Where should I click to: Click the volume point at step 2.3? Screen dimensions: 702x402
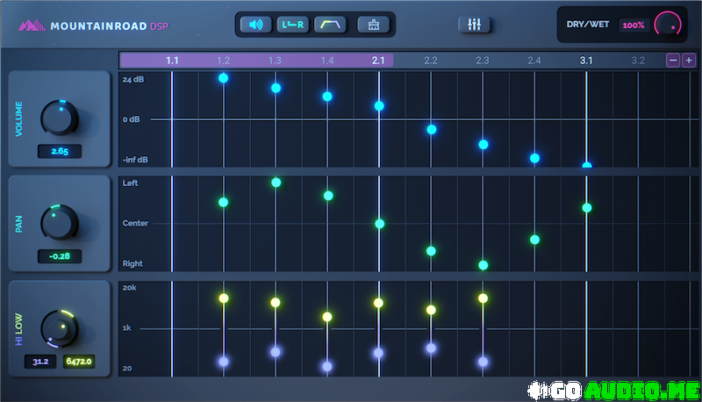click(484, 145)
